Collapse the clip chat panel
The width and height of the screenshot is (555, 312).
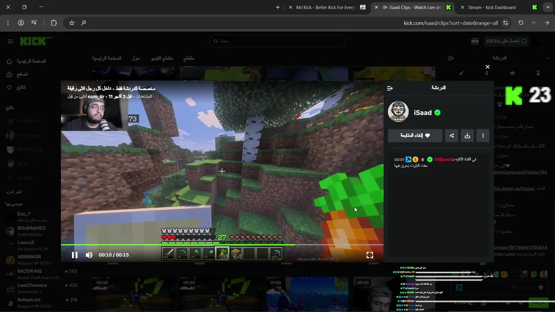tap(390, 88)
